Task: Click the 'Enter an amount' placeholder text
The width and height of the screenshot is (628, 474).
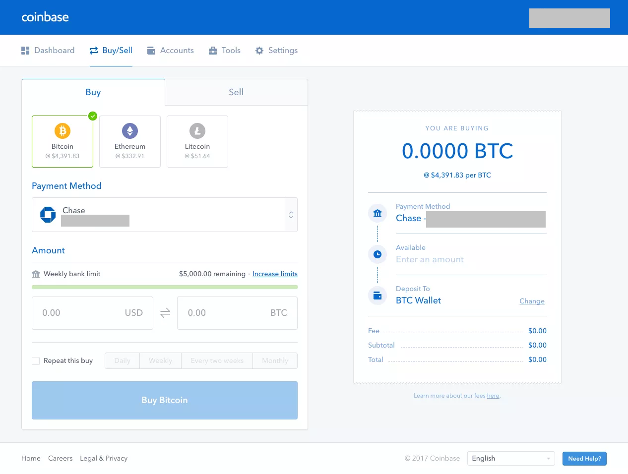Action: pos(430,259)
